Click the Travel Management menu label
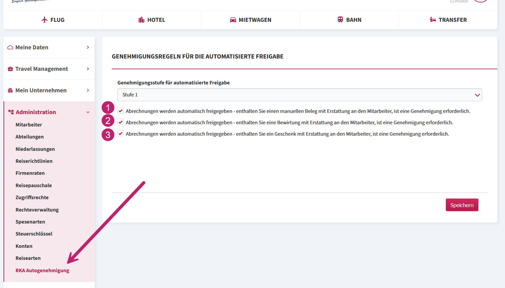 click(42, 69)
